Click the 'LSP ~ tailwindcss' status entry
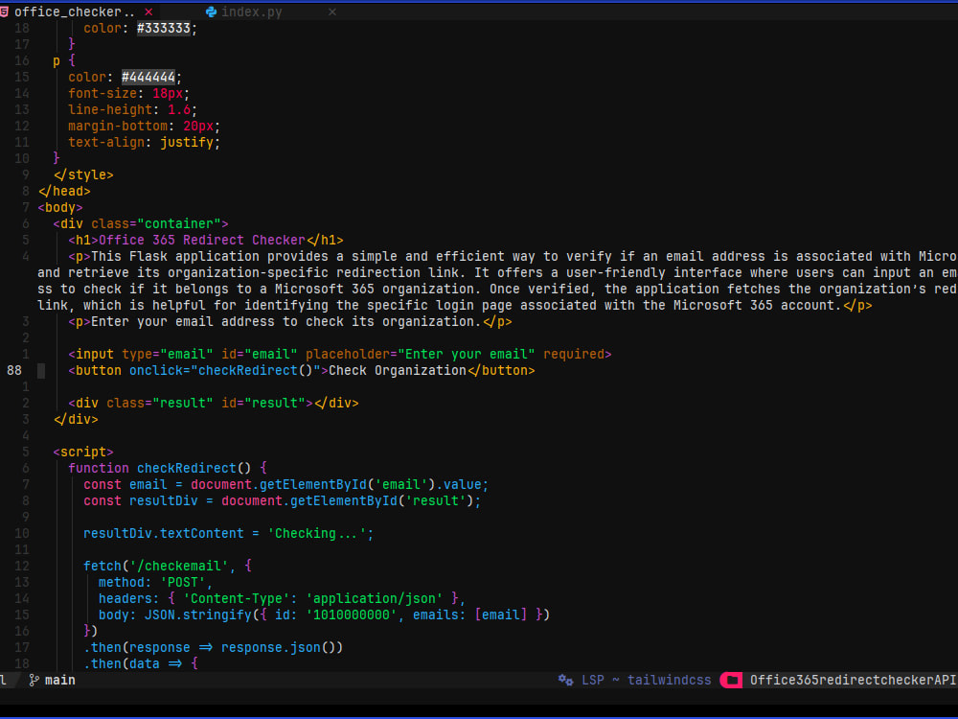 pyautogui.click(x=647, y=680)
